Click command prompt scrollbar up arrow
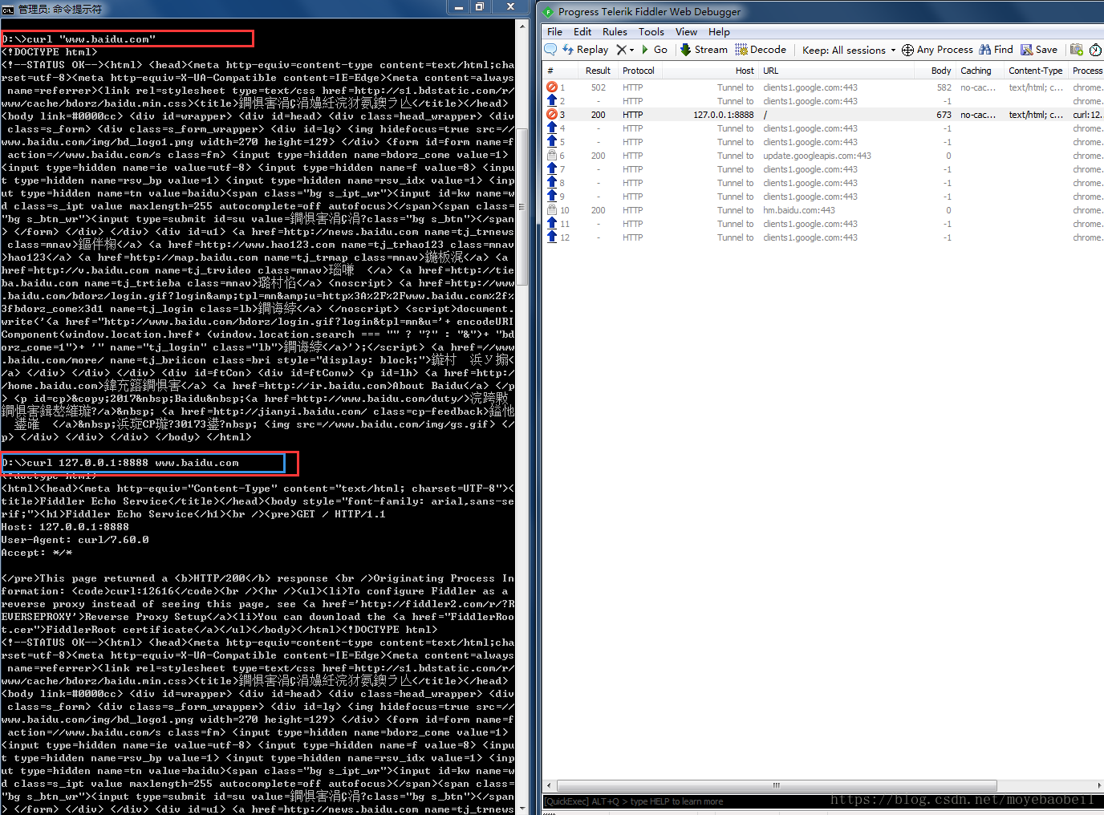Image resolution: width=1104 pixels, height=815 pixels. 522,26
